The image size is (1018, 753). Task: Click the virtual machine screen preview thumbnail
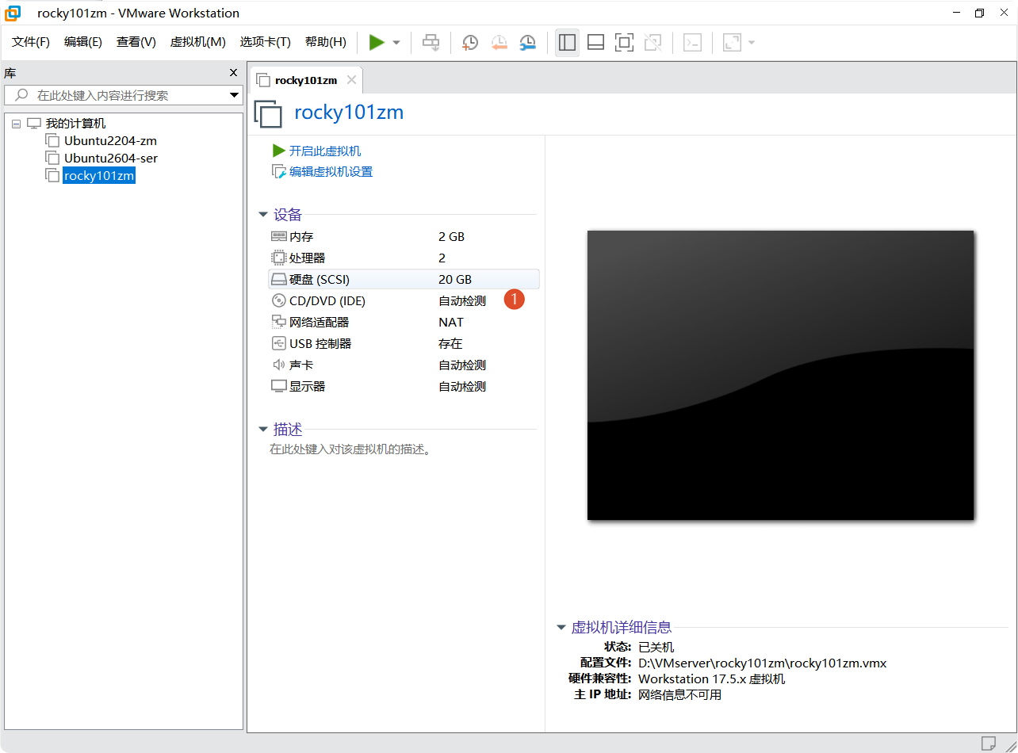780,375
